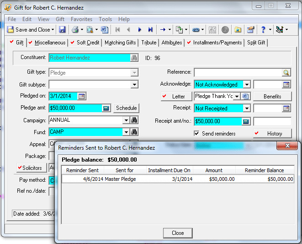Click the floppy disk Save icon
This screenshot has width=302, height=244.
coord(62,30)
